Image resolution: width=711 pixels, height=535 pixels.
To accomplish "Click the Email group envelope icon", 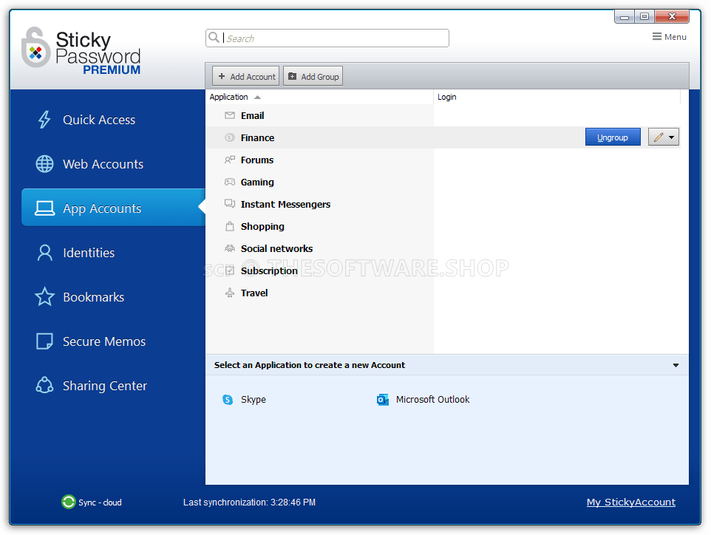I will (x=230, y=115).
